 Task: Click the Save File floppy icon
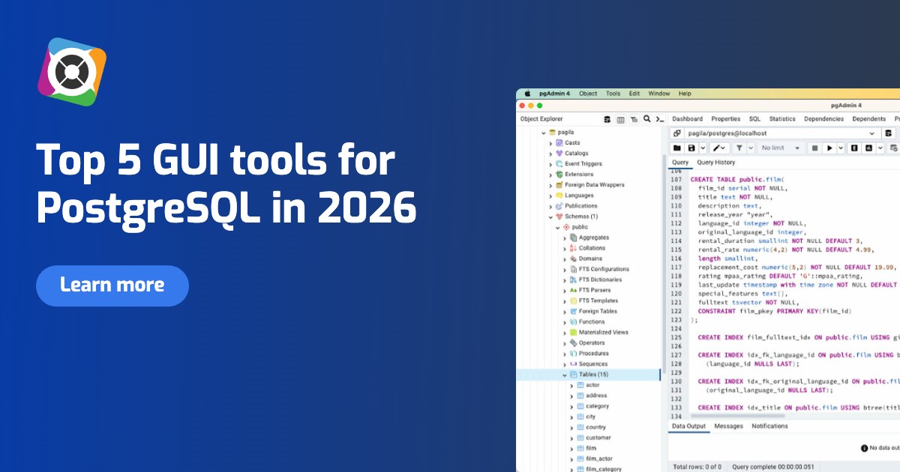pyautogui.click(x=692, y=148)
